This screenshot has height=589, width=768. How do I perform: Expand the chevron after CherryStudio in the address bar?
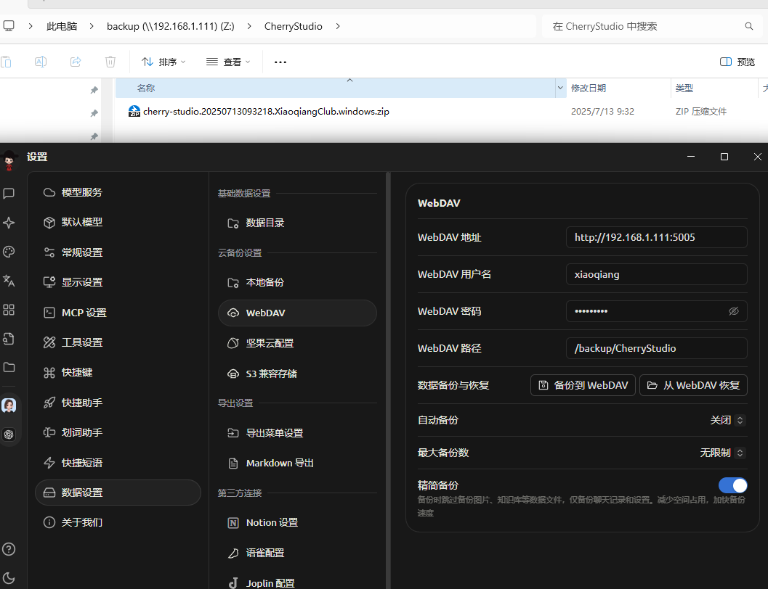338,26
